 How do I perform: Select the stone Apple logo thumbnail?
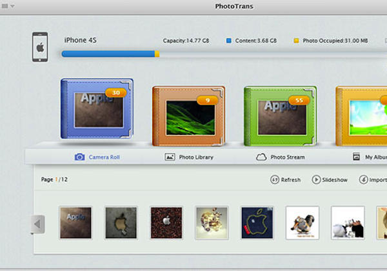pyautogui.click(x=121, y=223)
